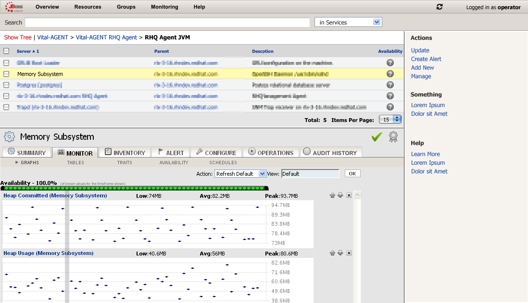Click availability question icon for Memory Subsystem row
Viewport: 528px width, 303px height.
point(390,74)
